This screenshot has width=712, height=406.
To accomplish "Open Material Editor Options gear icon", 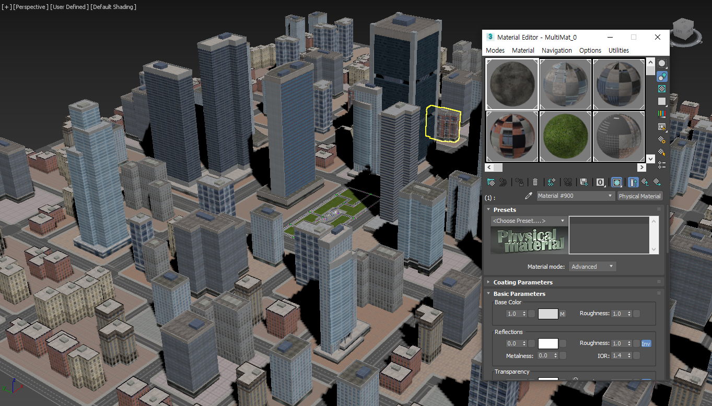I will pos(662,139).
